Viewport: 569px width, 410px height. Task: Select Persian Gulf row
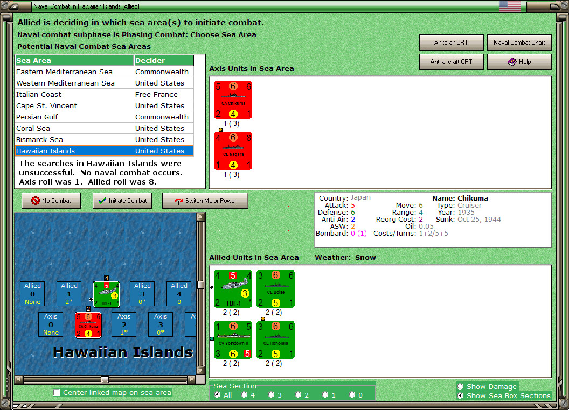(105, 117)
